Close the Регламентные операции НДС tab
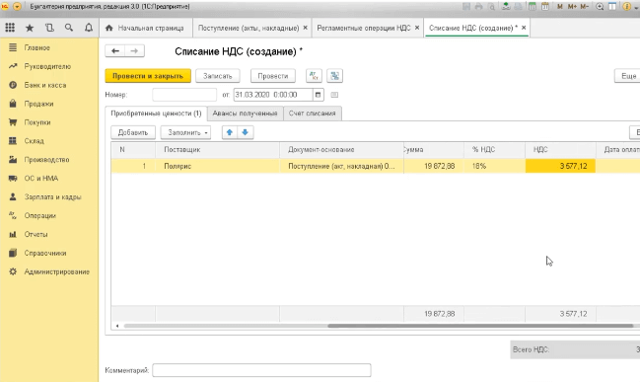 [x=417, y=28]
